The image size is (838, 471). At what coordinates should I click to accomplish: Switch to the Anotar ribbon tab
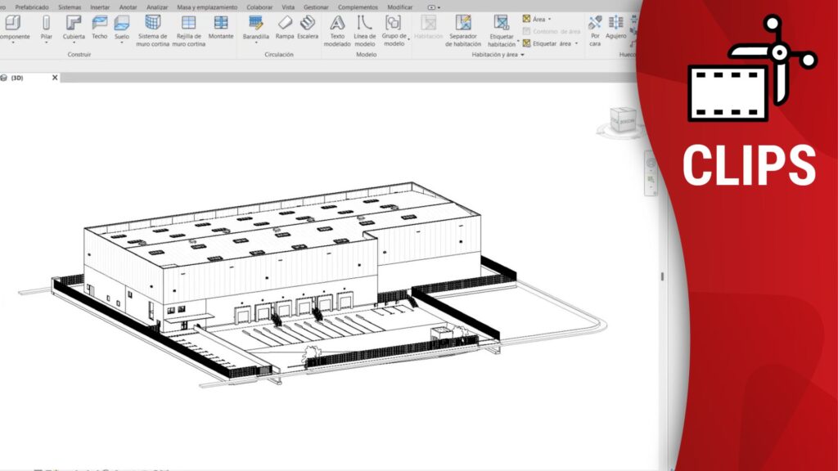(128, 7)
